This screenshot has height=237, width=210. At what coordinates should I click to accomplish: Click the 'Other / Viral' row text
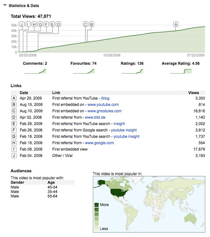(63, 156)
